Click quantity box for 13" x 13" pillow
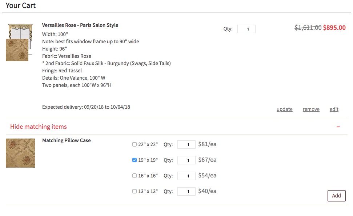The width and height of the screenshot is (353, 216). click(186, 192)
